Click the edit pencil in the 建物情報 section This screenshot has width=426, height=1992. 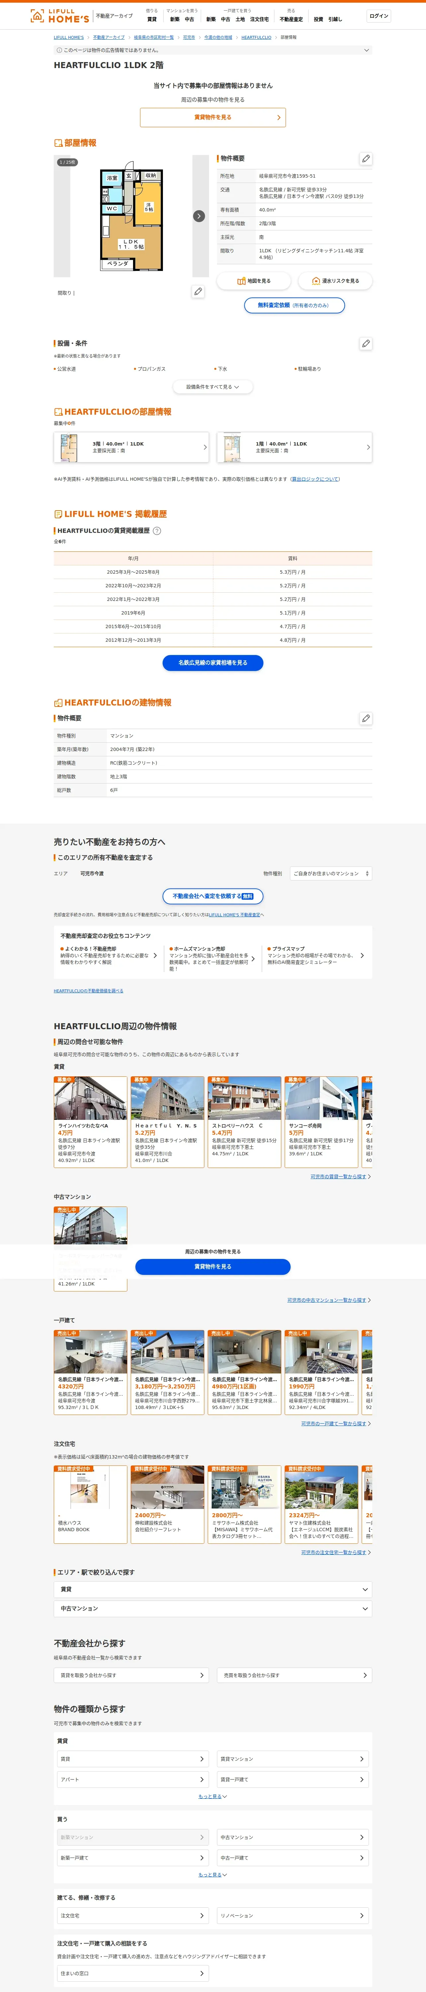pyautogui.click(x=366, y=718)
